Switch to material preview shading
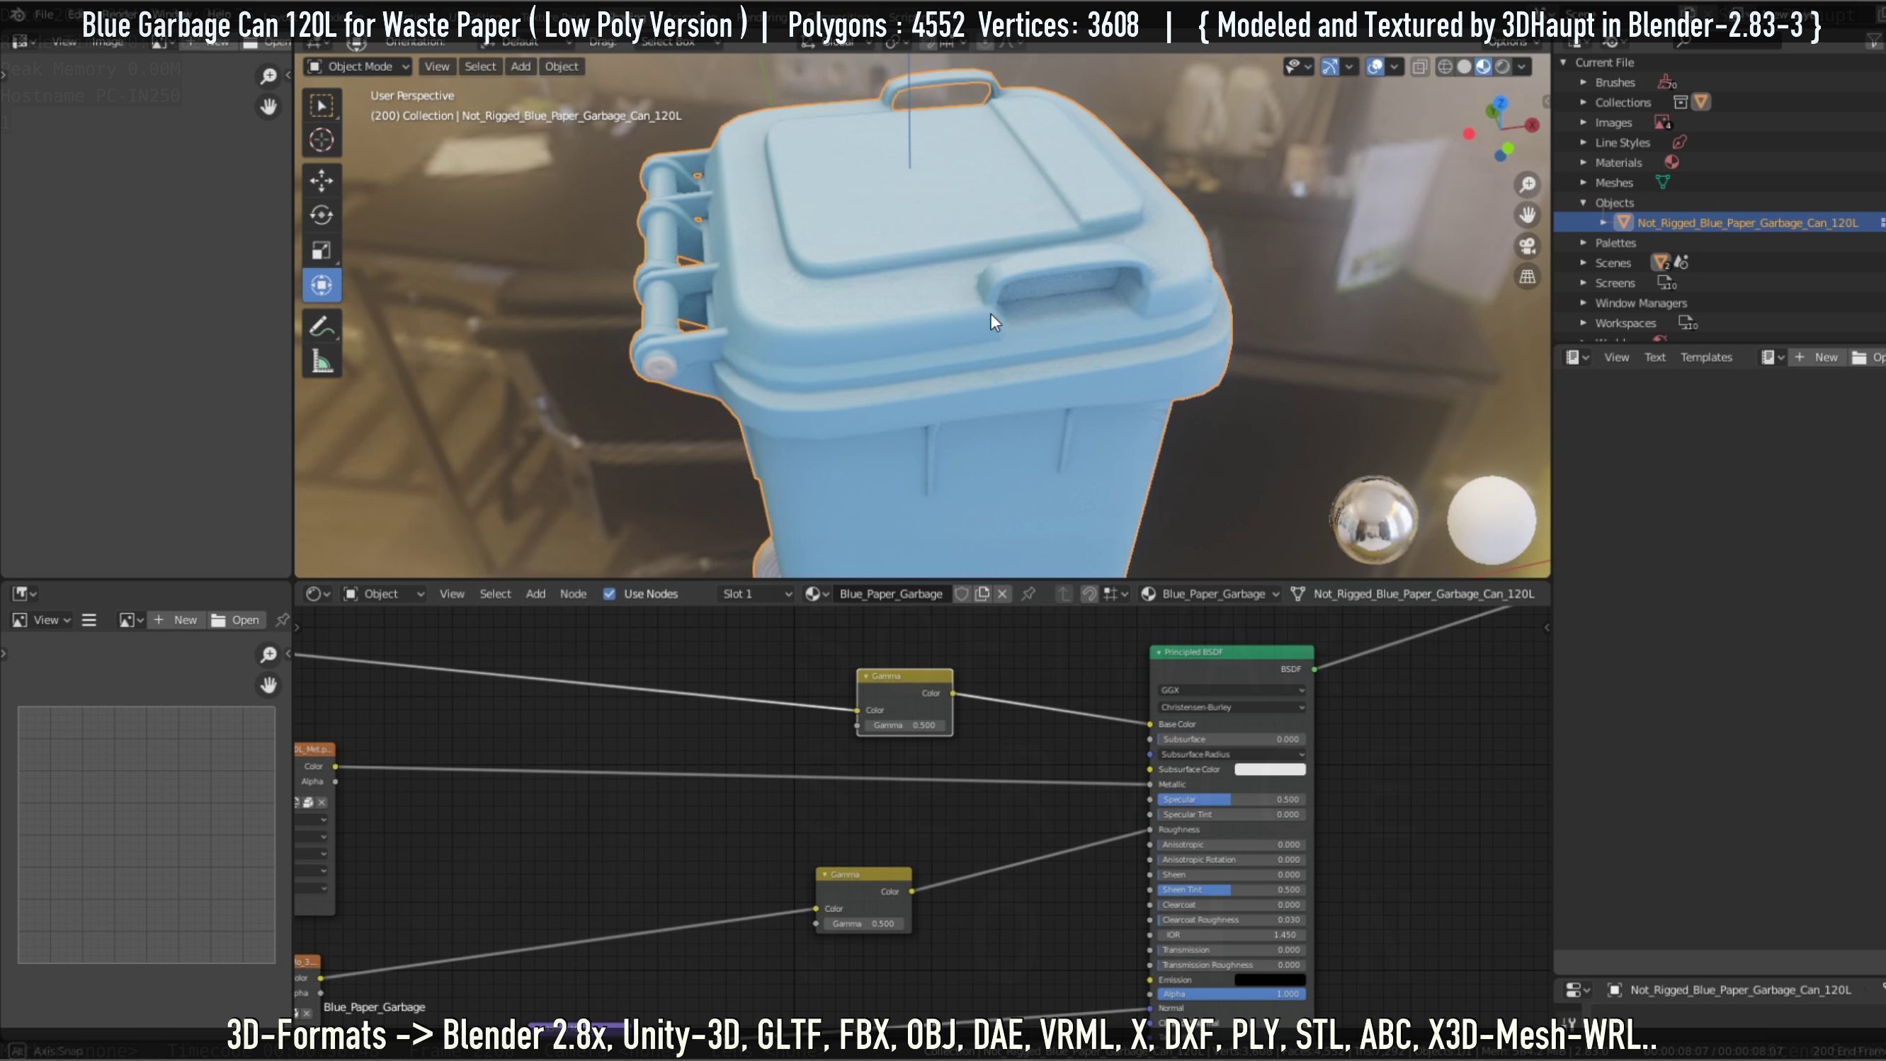This screenshot has height=1061, width=1886. tap(1483, 67)
